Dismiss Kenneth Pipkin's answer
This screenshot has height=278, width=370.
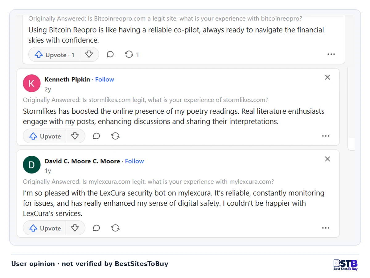pyautogui.click(x=327, y=77)
